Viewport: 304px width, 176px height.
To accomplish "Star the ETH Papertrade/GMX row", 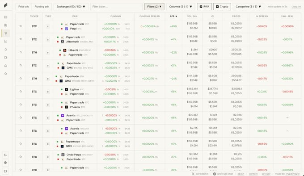I will tap(21, 79).
